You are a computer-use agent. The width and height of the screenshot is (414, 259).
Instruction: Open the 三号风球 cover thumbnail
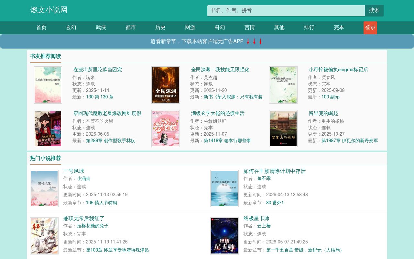(44, 188)
